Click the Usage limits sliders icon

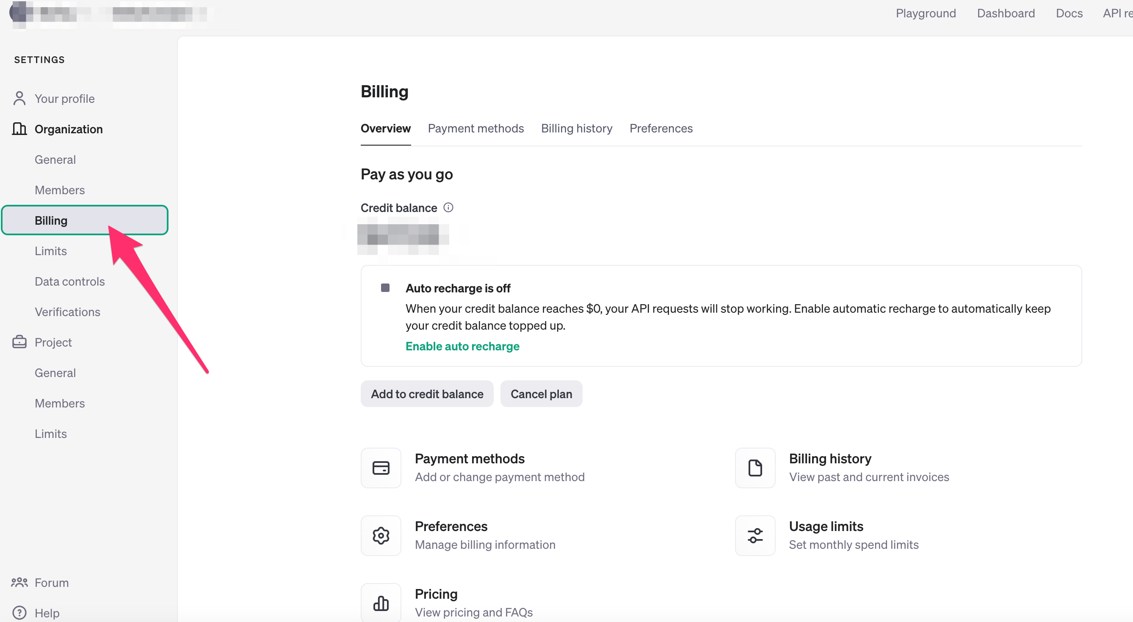click(x=755, y=535)
